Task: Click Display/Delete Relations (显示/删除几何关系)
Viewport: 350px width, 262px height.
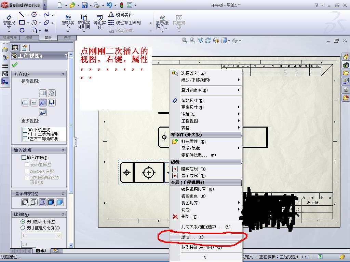Action: (162, 22)
